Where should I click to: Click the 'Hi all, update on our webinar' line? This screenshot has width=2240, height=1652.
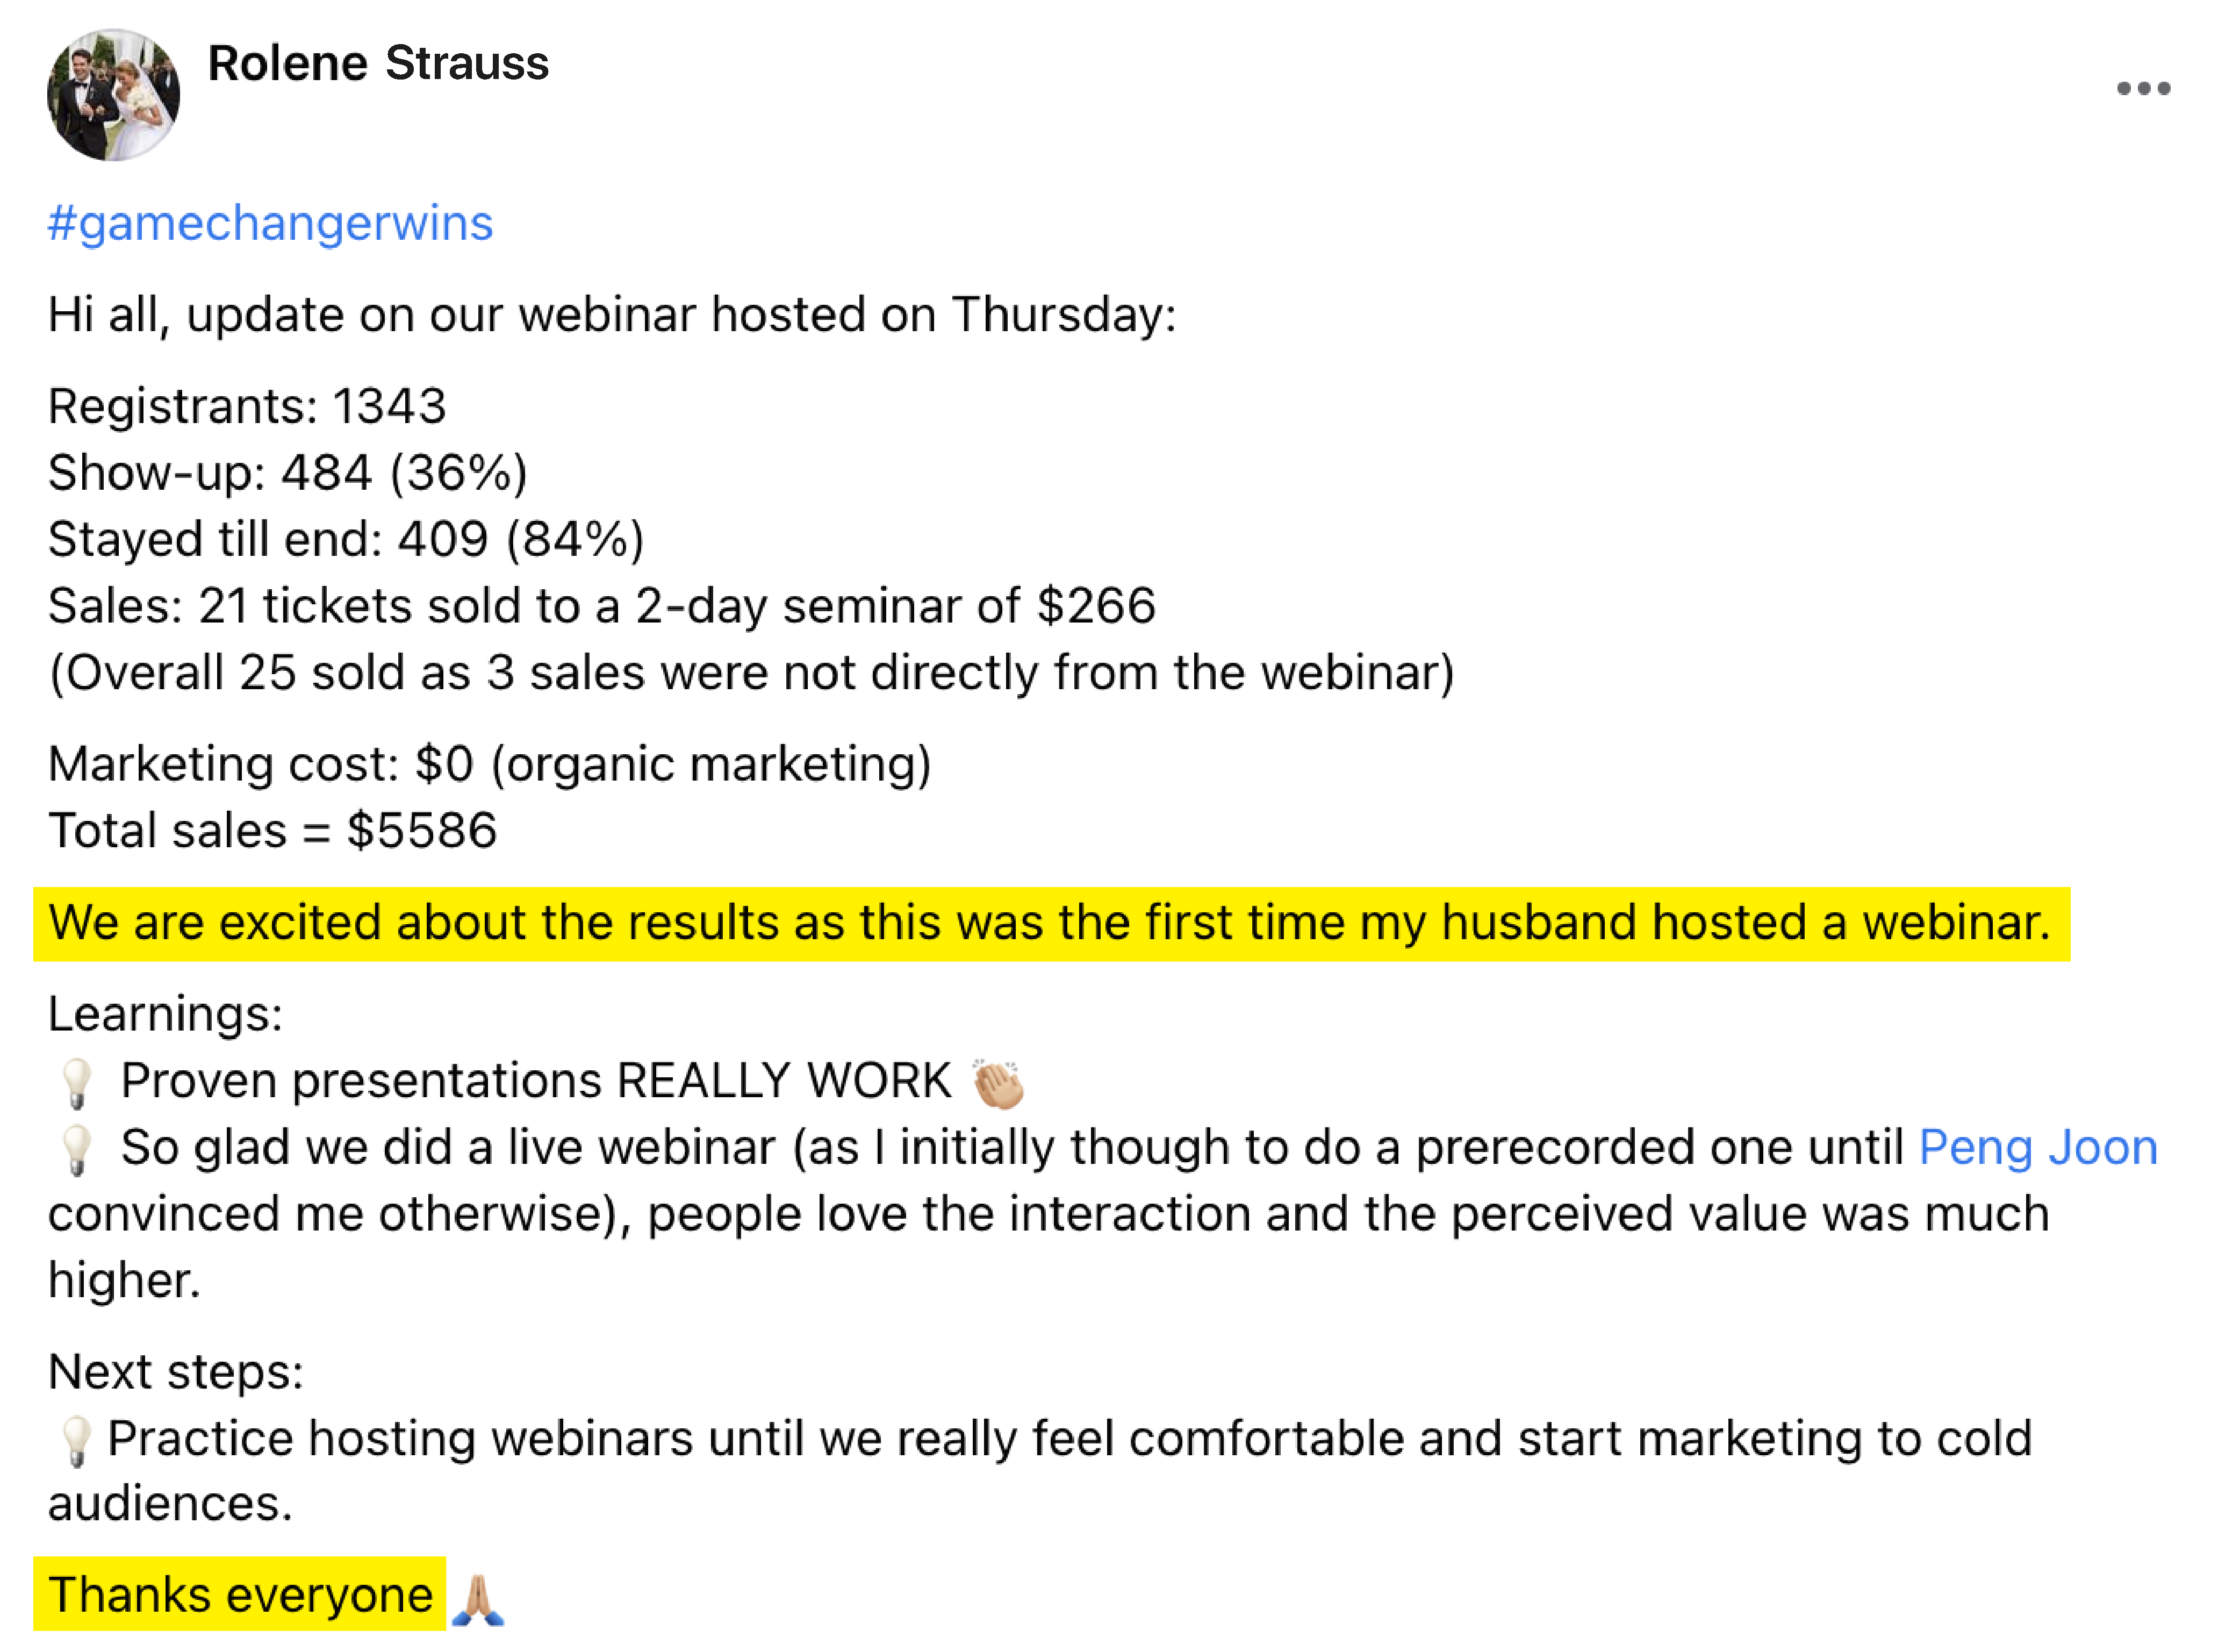[612, 314]
